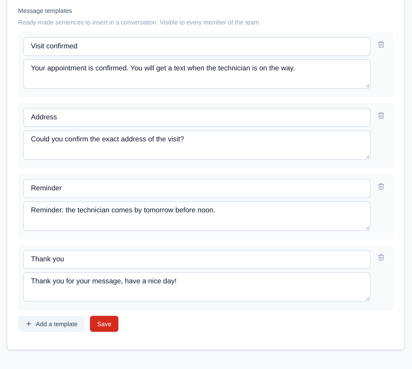Grab the resize handle of reminder message textarea
This screenshot has height=369, width=412.
click(x=368, y=228)
